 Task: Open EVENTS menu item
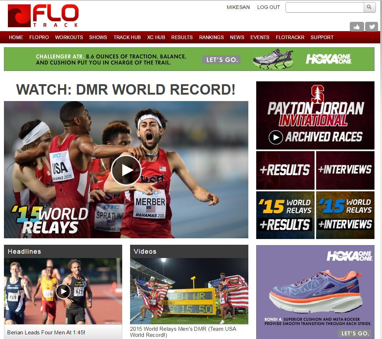260,37
